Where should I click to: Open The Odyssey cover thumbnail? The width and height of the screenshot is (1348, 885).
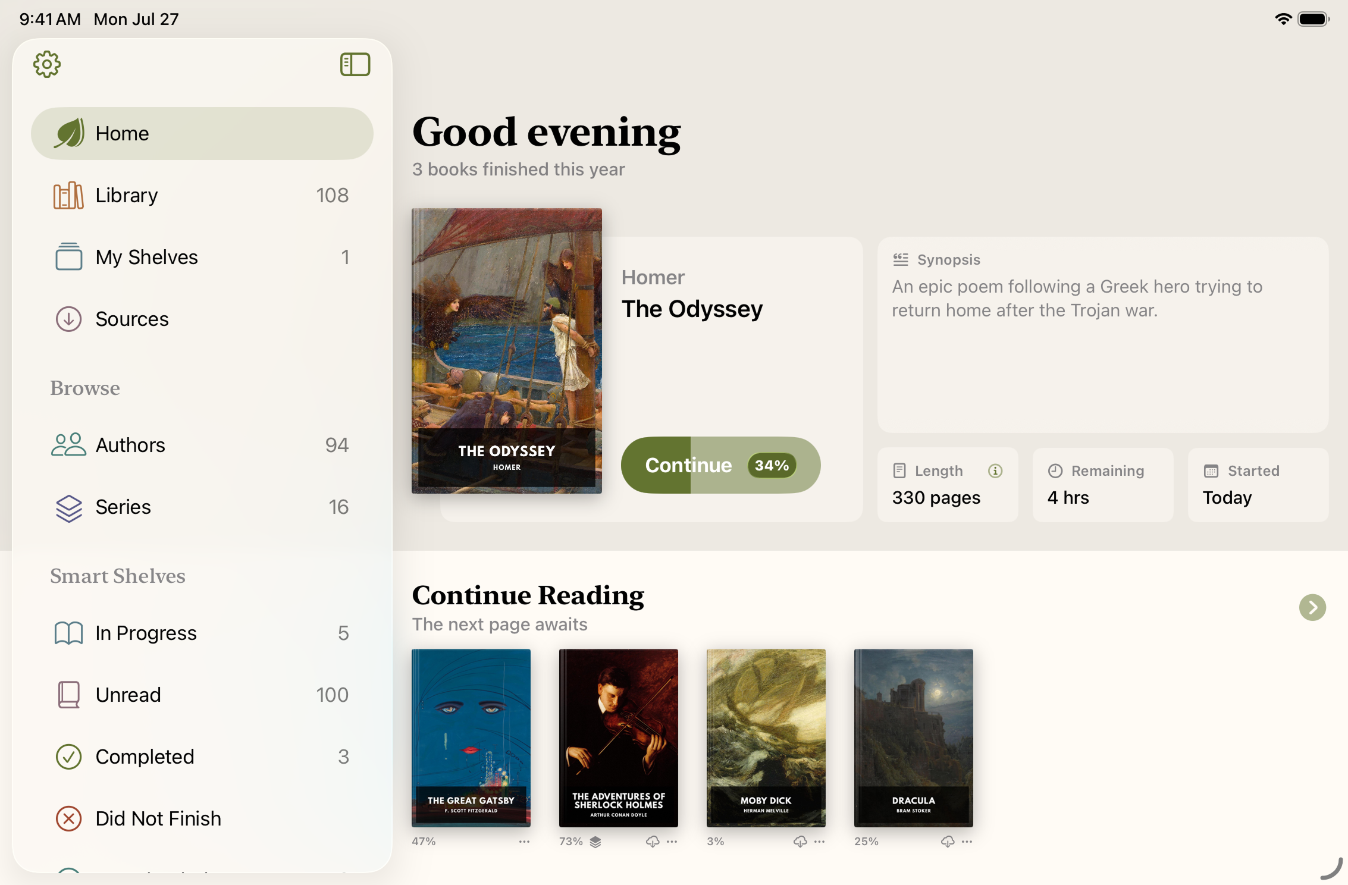(507, 350)
